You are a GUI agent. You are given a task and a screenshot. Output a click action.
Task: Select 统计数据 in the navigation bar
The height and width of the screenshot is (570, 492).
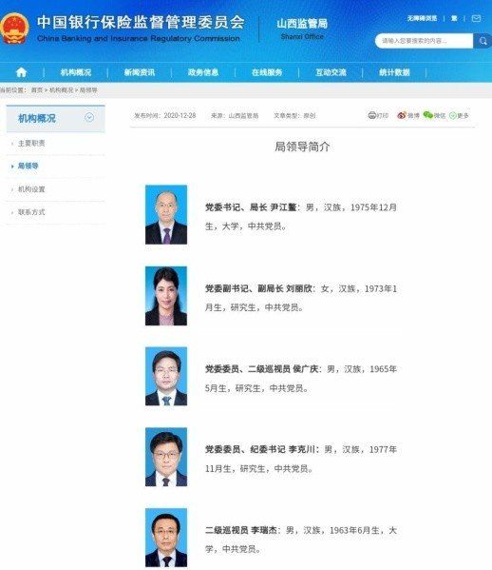(x=394, y=72)
